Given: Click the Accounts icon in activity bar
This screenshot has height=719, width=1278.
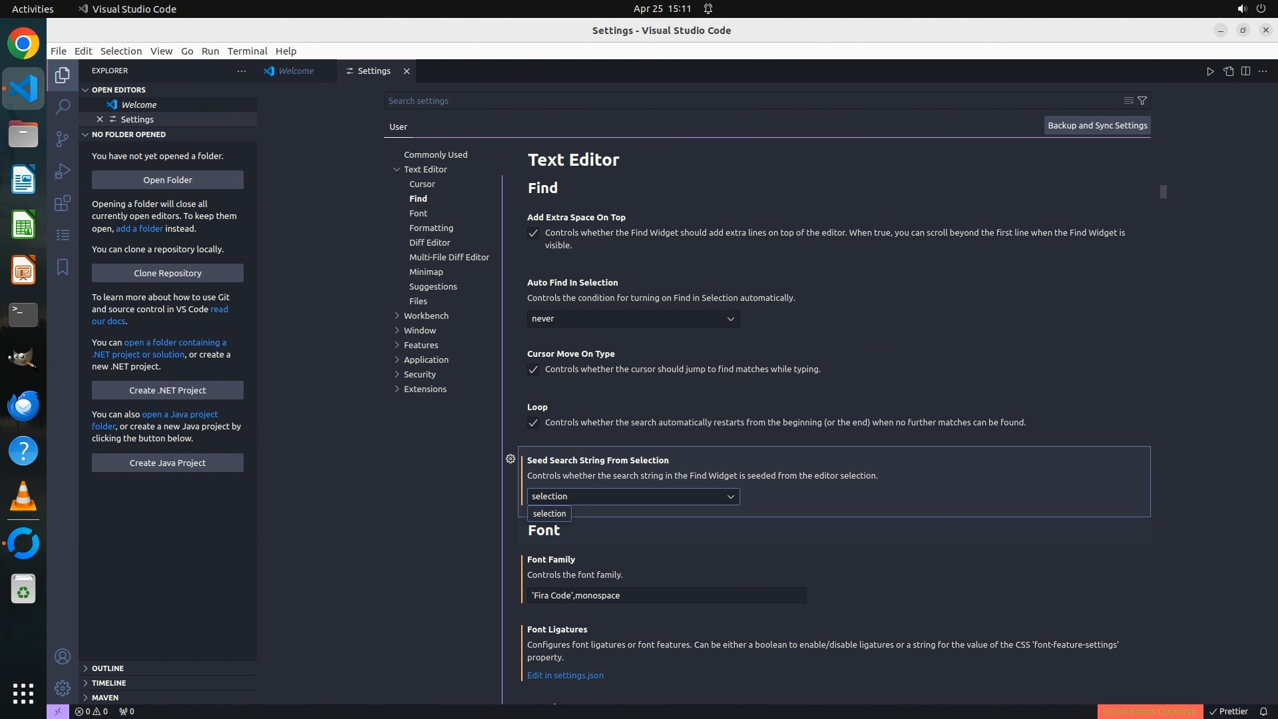Looking at the screenshot, I should tap(63, 656).
